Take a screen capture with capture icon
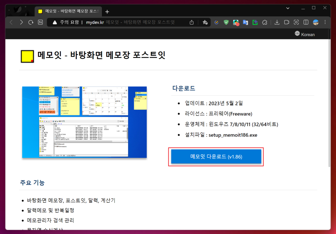This screenshot has width=336, height=234. pyautogui.click(x=296, y=22)
